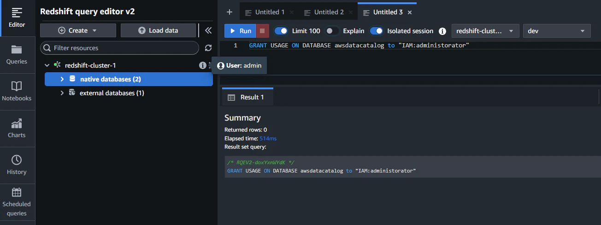The height and width of the screenshot is (225, 601).
Task: Expand the external databases (1) node
Action: click(62, 93)
